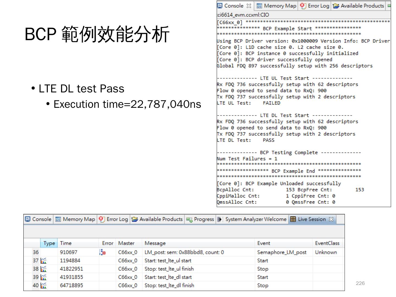Image resolution: width=396 pixels, height=297 pixels.
Task: Switch to Console tab in lower panel
Action: [38, 219]
